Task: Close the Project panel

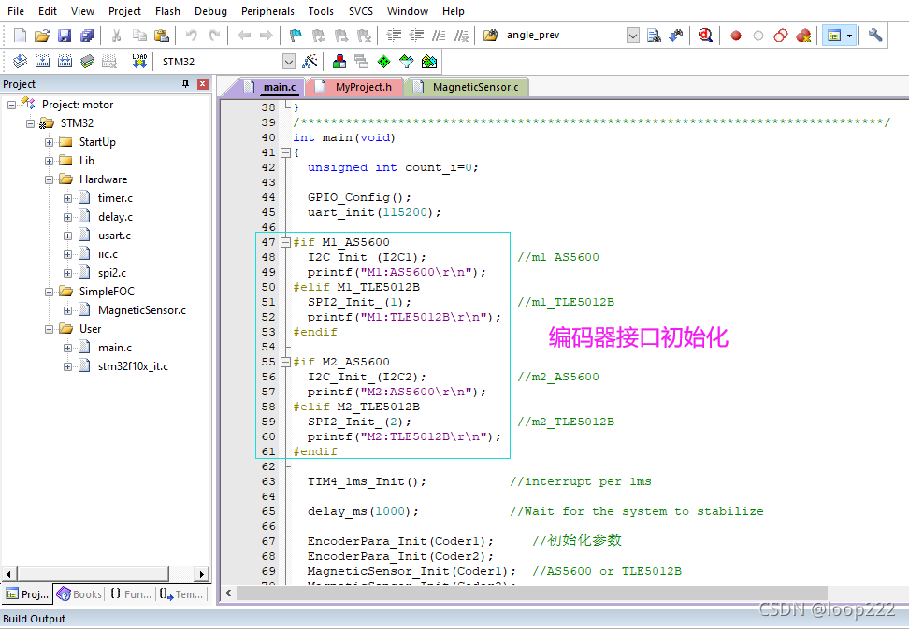Action: (x=202, y=84)
